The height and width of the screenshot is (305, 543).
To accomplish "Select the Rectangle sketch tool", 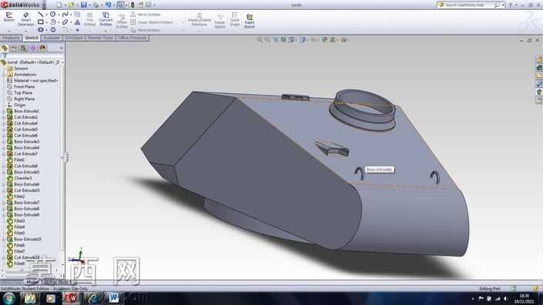I will (41, 22).
